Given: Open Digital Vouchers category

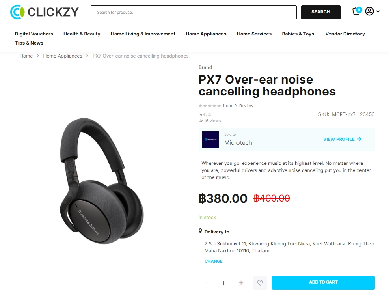Looking at the screenshot, I should [x=34, y=34].
